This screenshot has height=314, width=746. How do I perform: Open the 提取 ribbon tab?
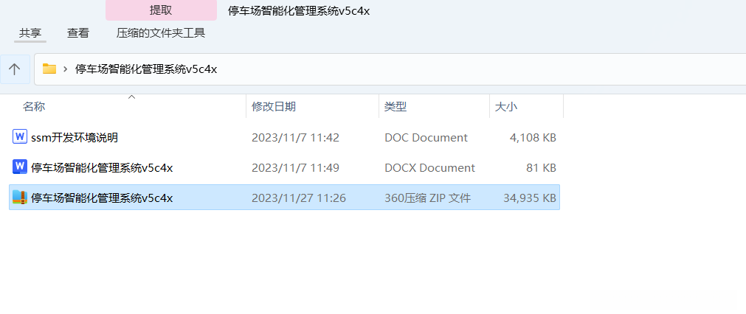click(x=161, y=10)
